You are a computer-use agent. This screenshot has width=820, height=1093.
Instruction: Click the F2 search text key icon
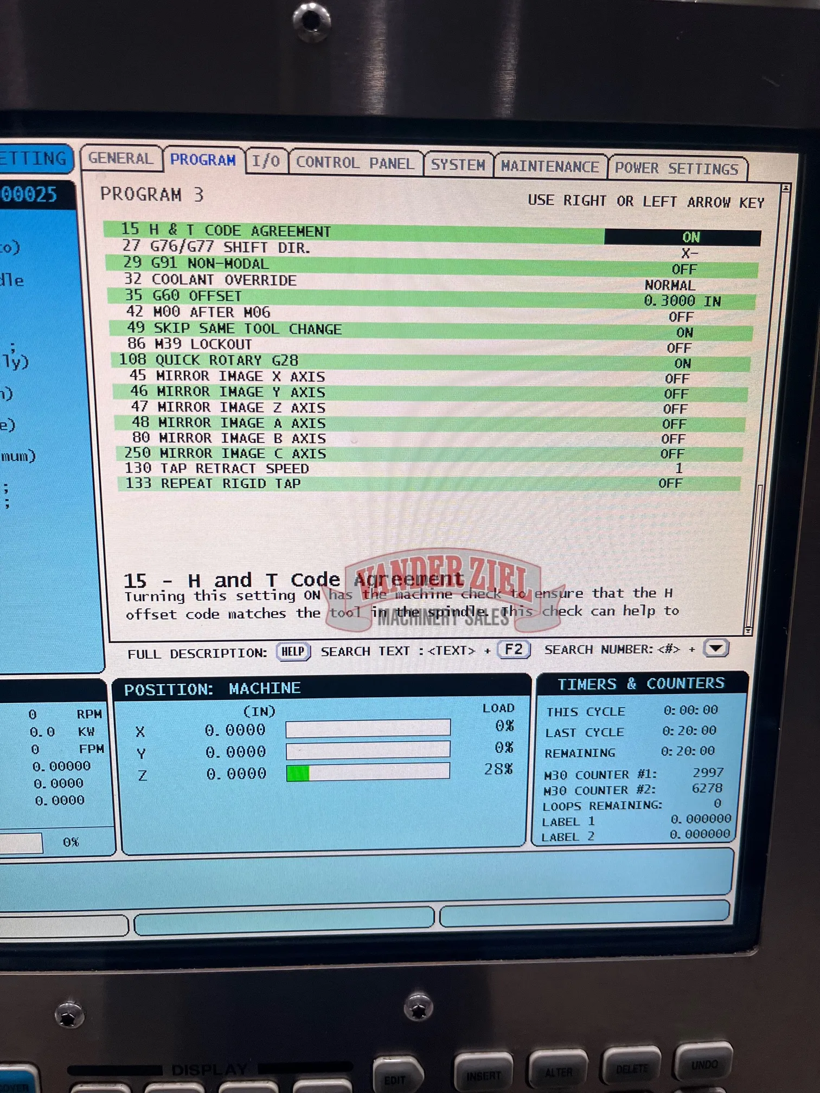tap(513, 650)
